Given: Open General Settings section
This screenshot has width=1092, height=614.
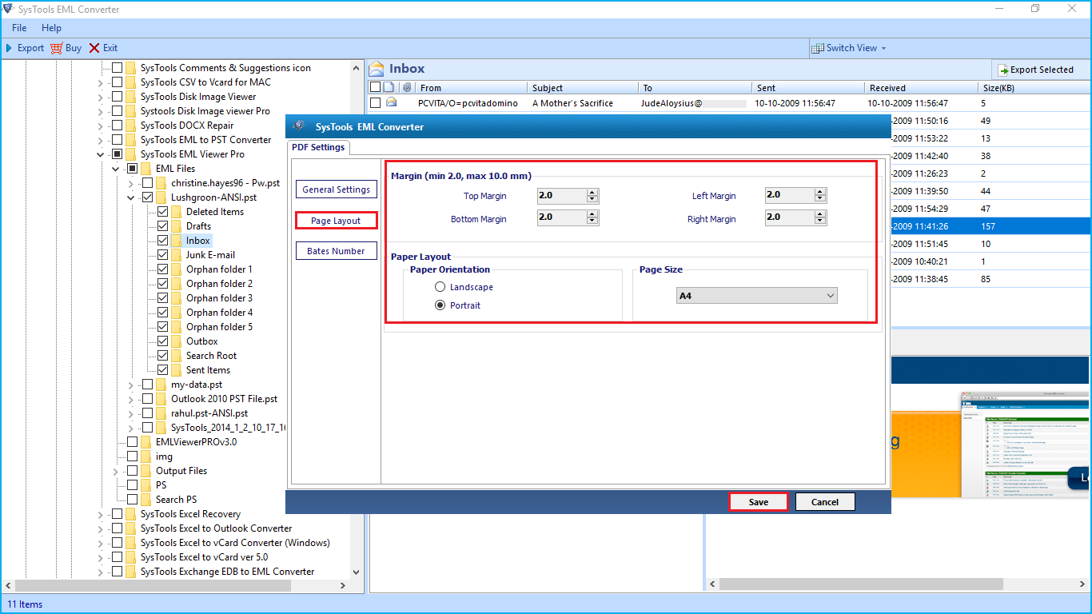Looking at the screenshot, I should click(336, 189).
